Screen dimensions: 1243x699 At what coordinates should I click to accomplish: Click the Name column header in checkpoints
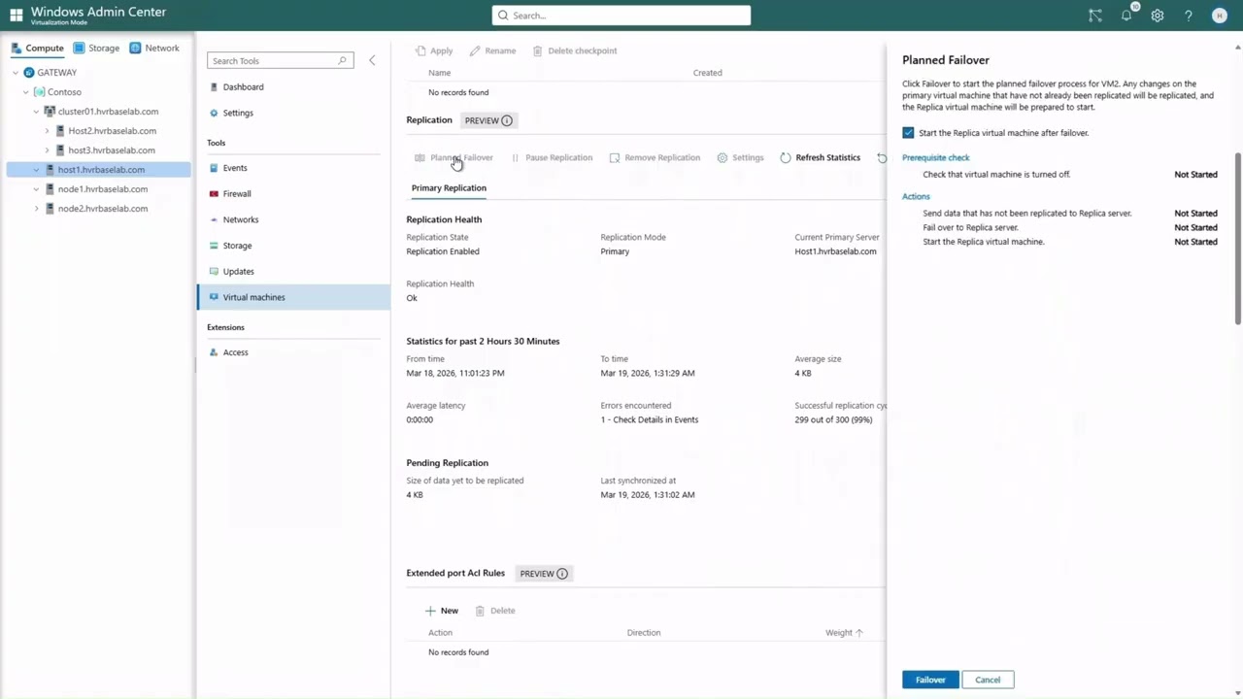(x=440, y=73)
